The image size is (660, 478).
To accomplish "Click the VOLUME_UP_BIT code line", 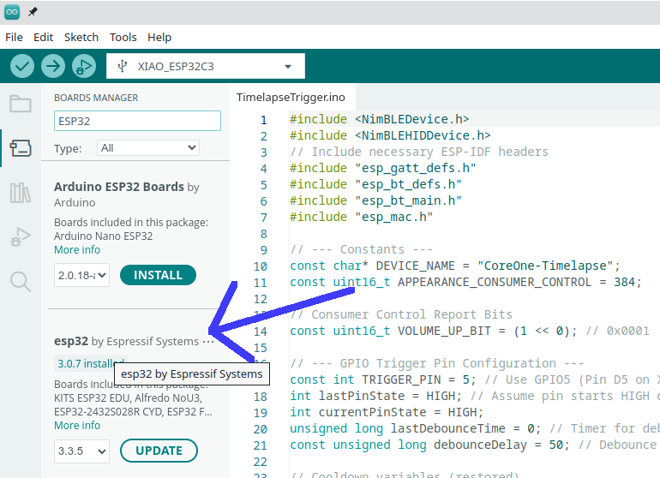I will (470, 332).
